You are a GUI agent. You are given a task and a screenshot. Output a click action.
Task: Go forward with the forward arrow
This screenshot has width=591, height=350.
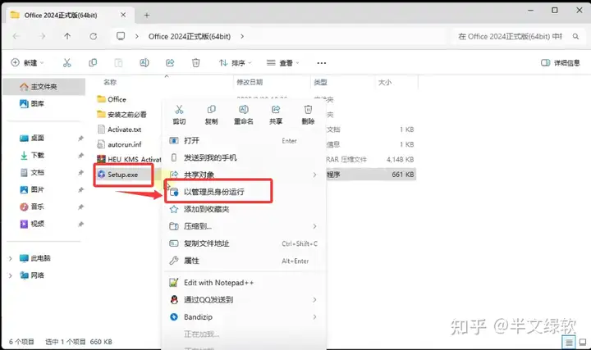43,37
